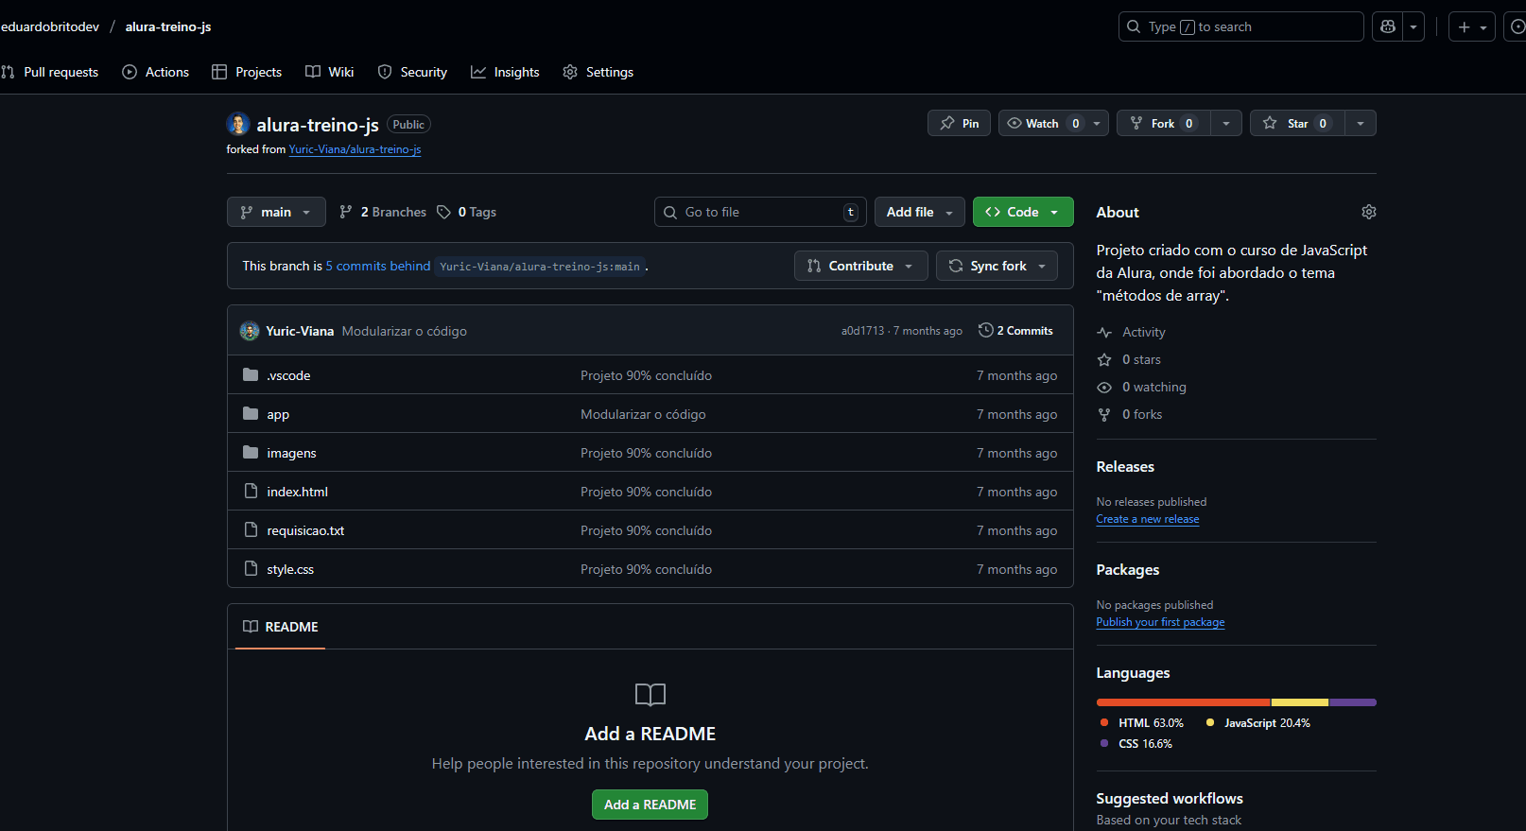Fork the repository with the Fork button
Screen dimensions: 1526x831
pyautogui.click(x=1165, y=123)
